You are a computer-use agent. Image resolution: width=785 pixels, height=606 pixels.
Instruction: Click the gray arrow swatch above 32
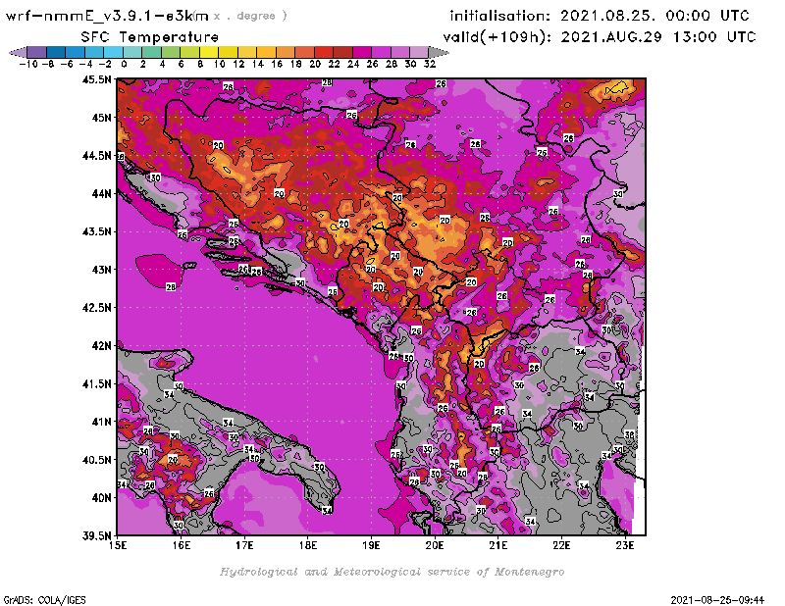click(x=439, y=52)
